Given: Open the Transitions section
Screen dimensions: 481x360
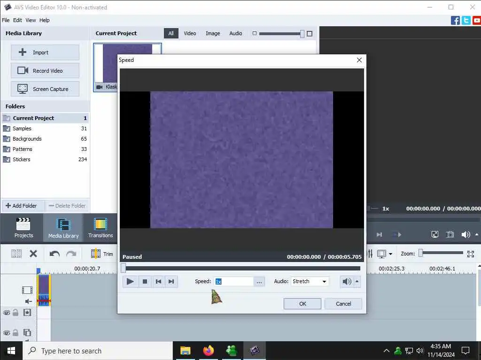Looking at the screenshot, I should (101, 228).
